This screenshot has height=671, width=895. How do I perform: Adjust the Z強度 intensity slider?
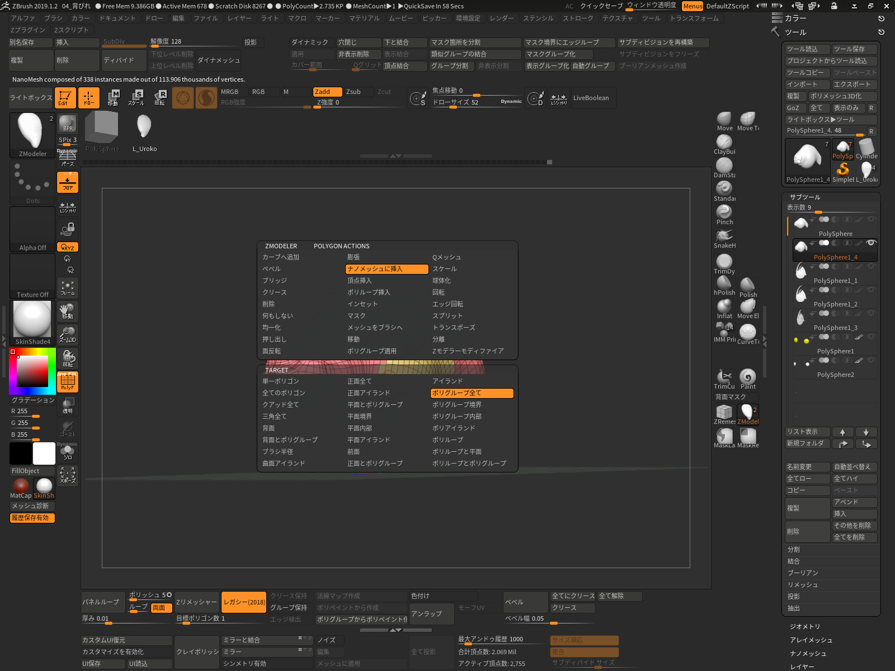click(358, 103)
